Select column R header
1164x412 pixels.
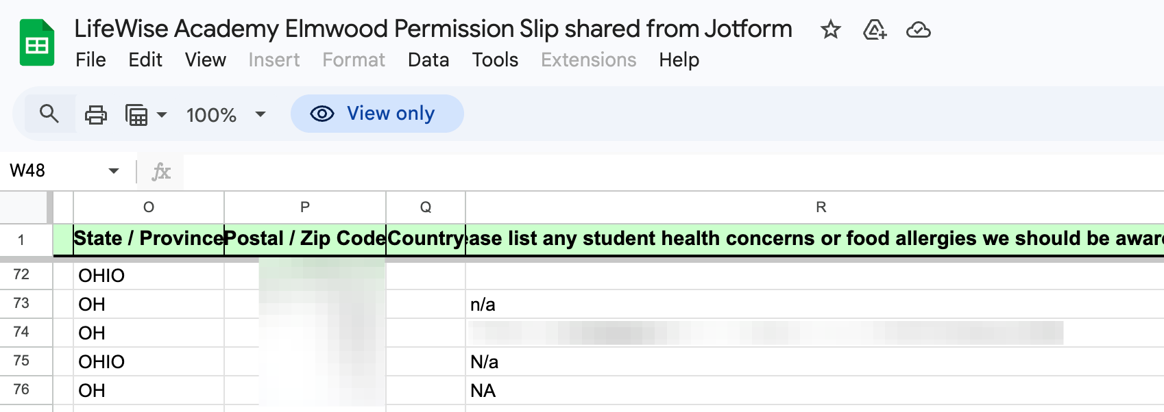(821, 207)
